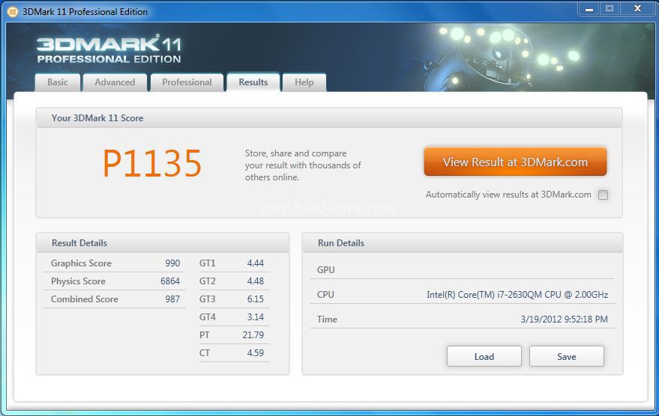Close the 3DMark 11 window

click(x=637, y=9)
